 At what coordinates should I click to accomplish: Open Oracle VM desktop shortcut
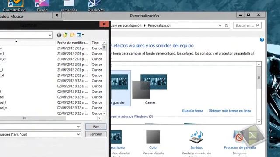pyautogui.click(x=95, y=6)
